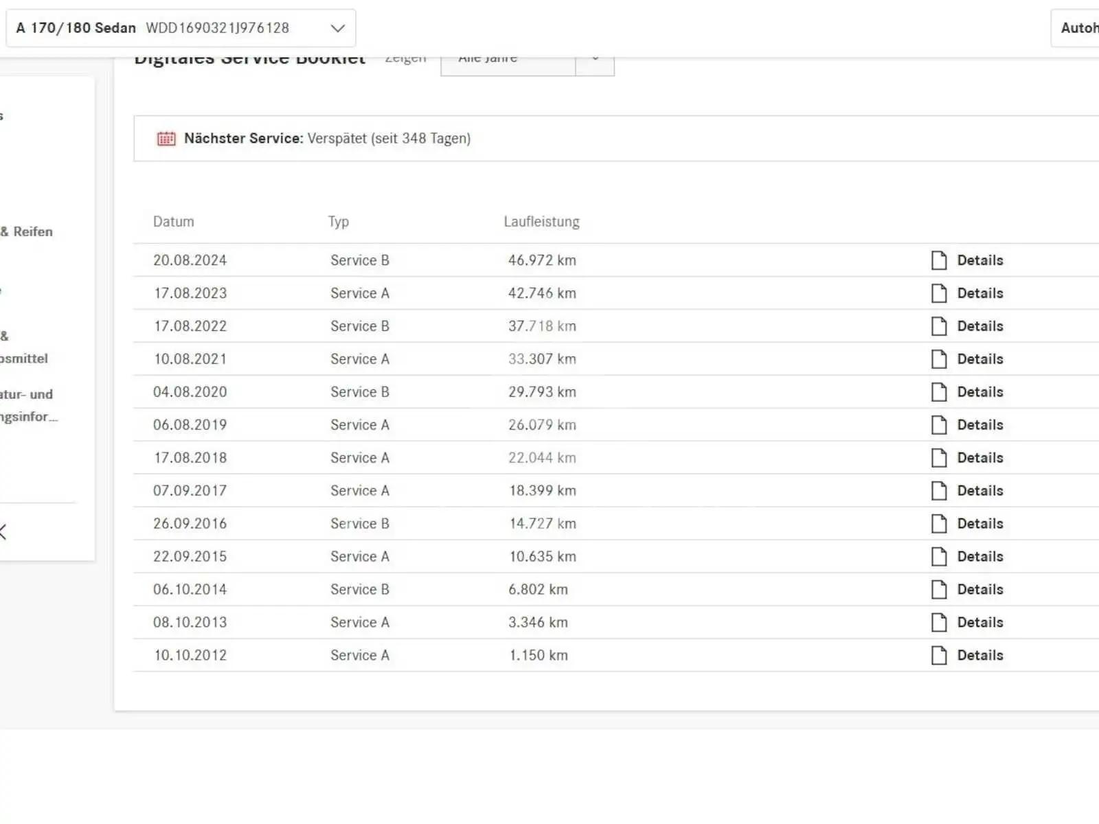Open document icon for 20.08.2024 service
Screen dimensions: 1099x824
point(939,260)
